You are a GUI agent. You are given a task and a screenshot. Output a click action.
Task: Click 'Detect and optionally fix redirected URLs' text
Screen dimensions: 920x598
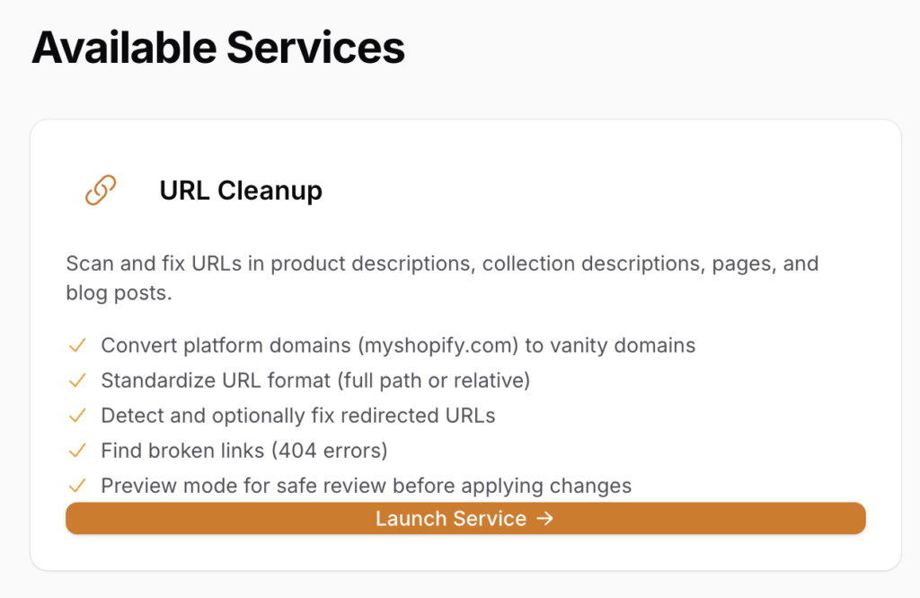coord(297,415)
